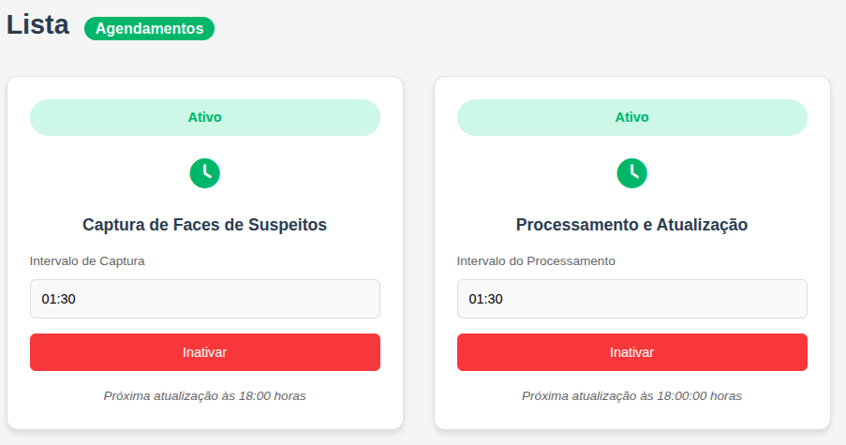846x445 pixels.
Task: Click the Intervalo de Captura label
Action: 87,260
